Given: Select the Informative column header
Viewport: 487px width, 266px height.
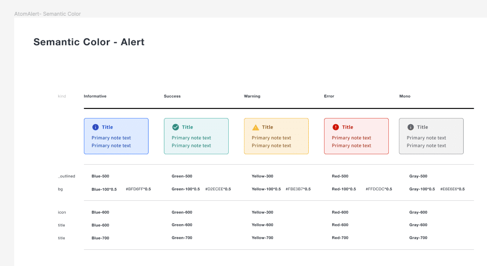Looking at the screenshot, I should tap(95, 96).
